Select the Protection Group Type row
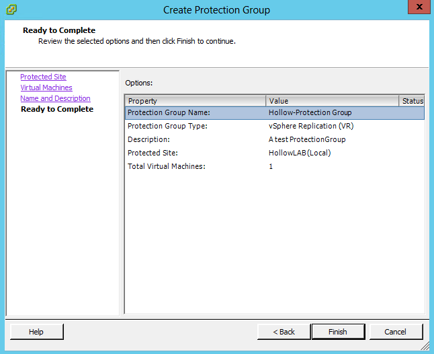Image resolution: width=434 pixels, height=354 pixels. coord(274,126)
